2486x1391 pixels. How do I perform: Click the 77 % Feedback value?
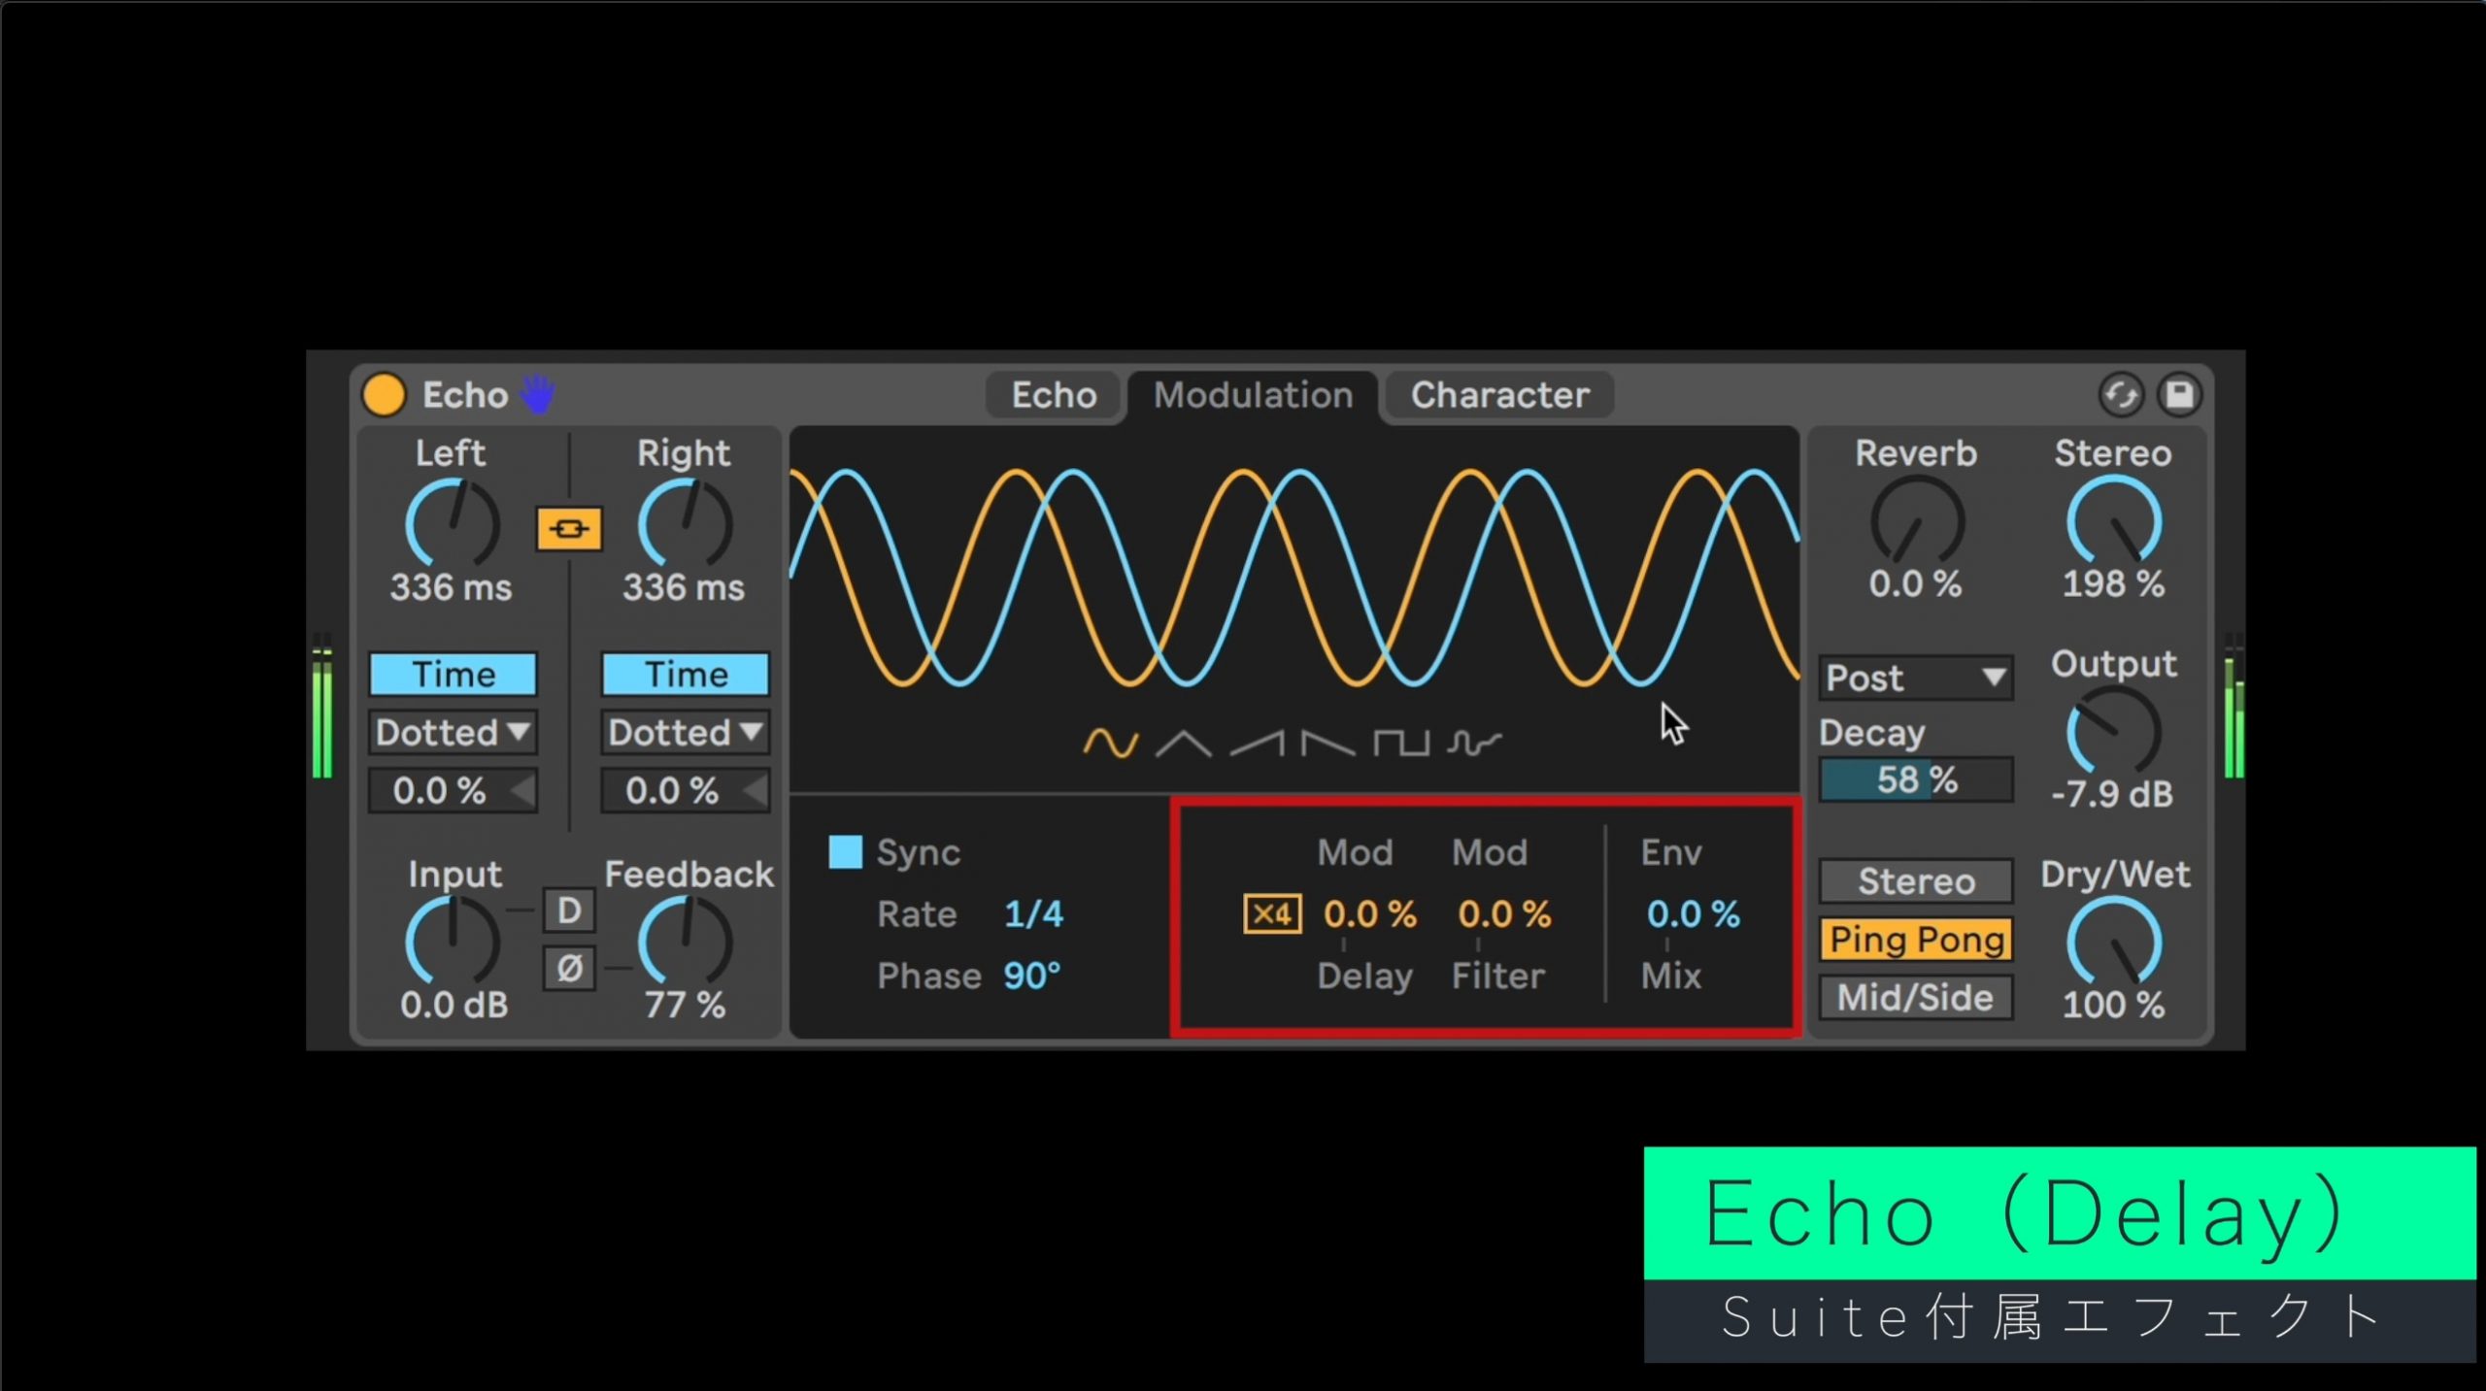coord(685,1005)
